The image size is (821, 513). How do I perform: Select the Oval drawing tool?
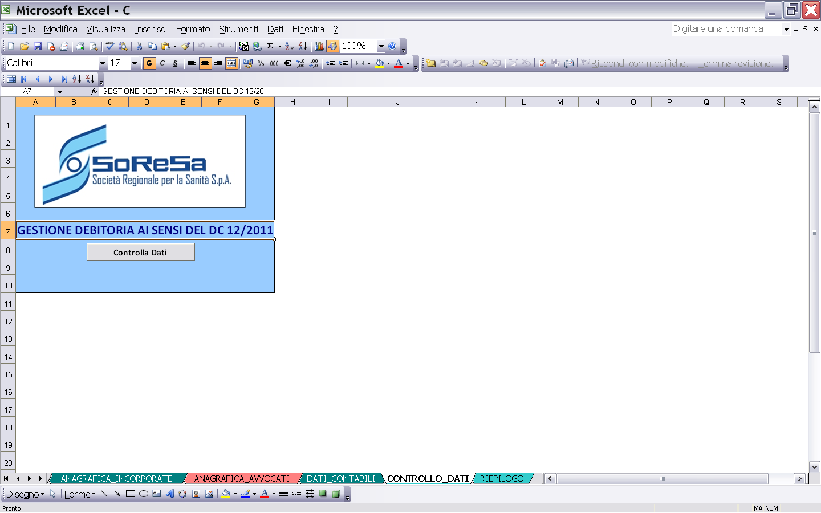coord(143,494)
